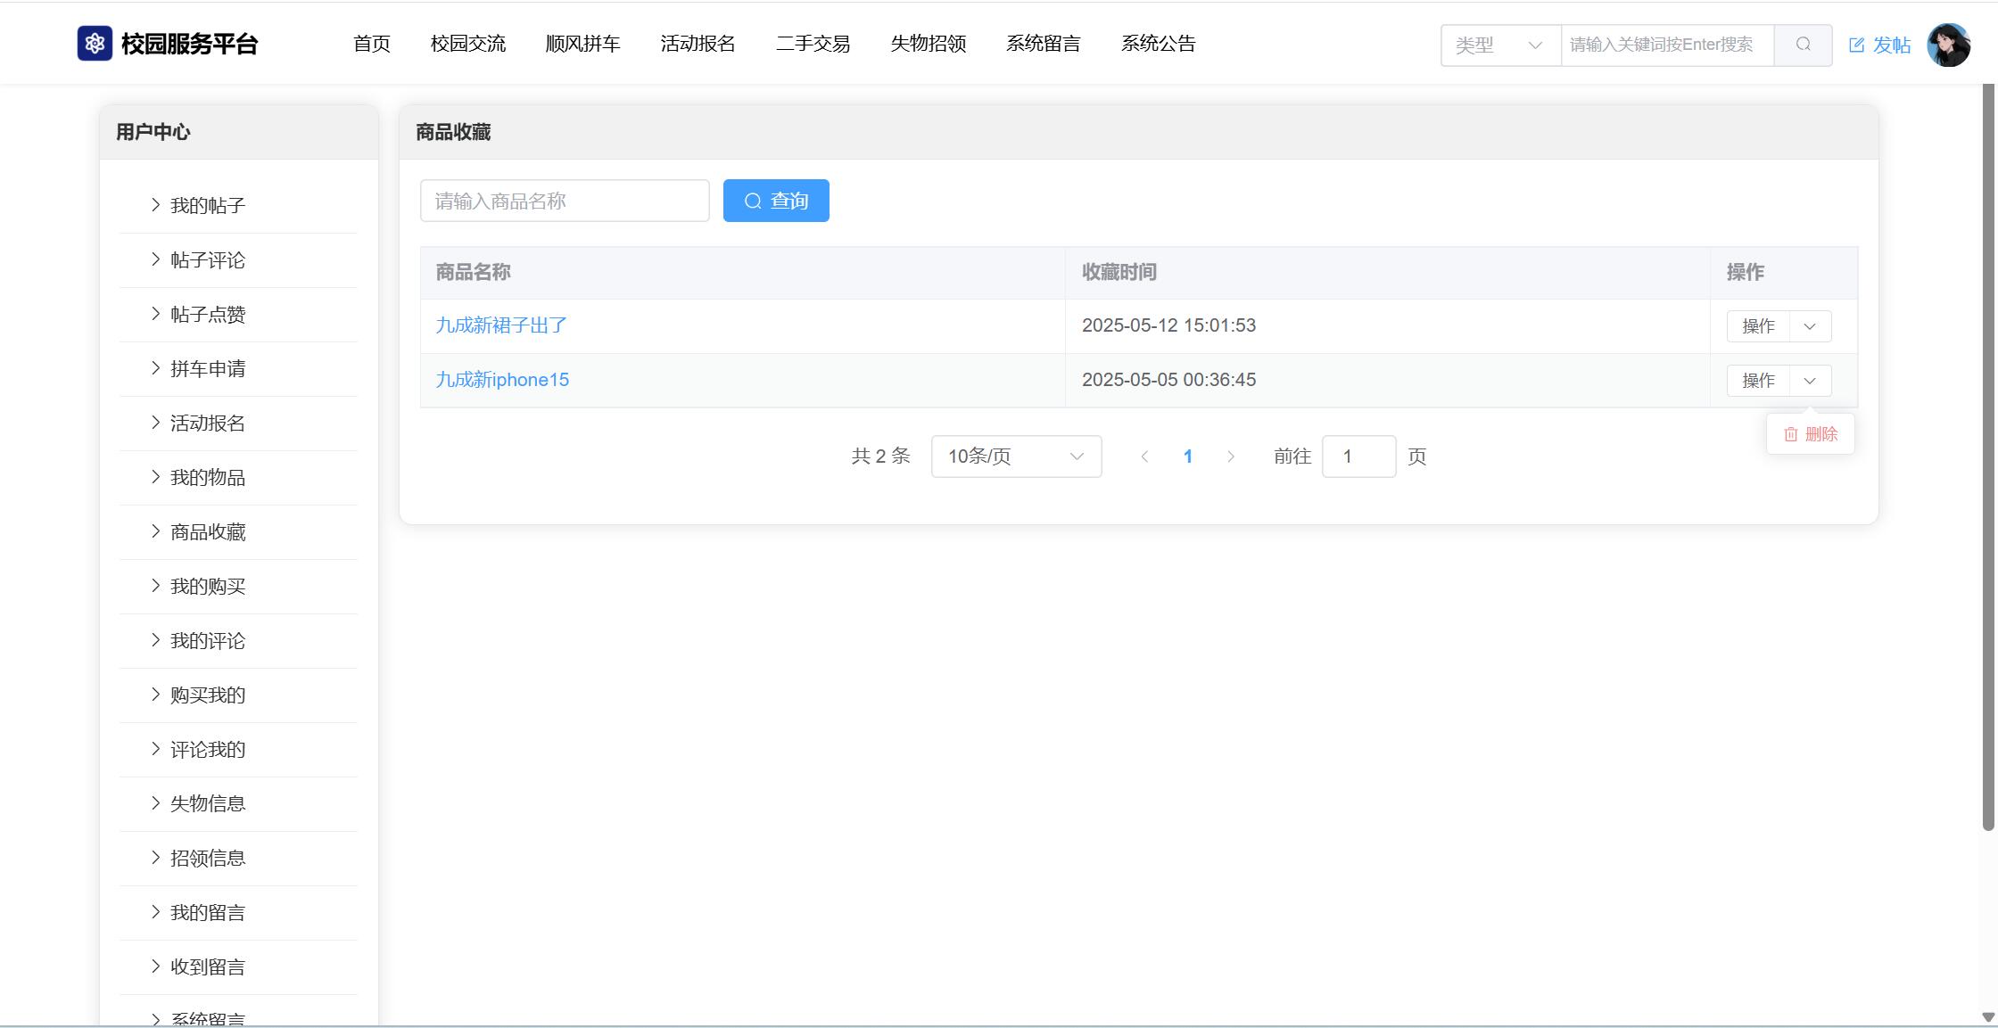1998x1028 pixels.
Task: Click the blue 查询 search button
Action: click(x=776, y=201)
